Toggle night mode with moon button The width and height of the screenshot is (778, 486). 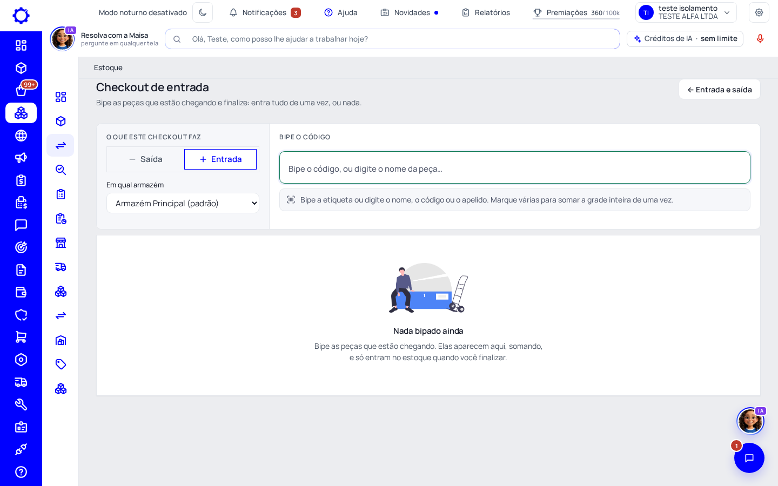203,12
